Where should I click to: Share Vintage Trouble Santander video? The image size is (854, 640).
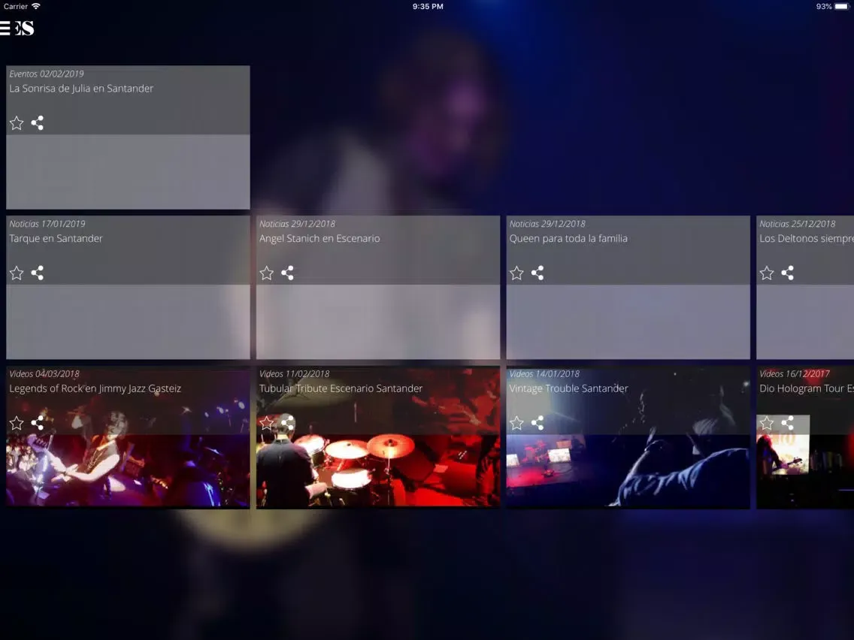tap(537, 423)
